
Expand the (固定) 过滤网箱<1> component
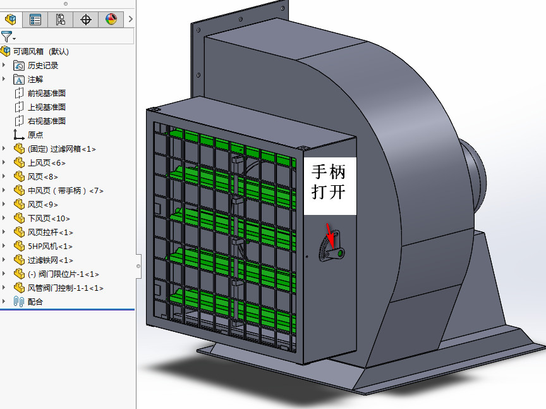pos(4,149)
